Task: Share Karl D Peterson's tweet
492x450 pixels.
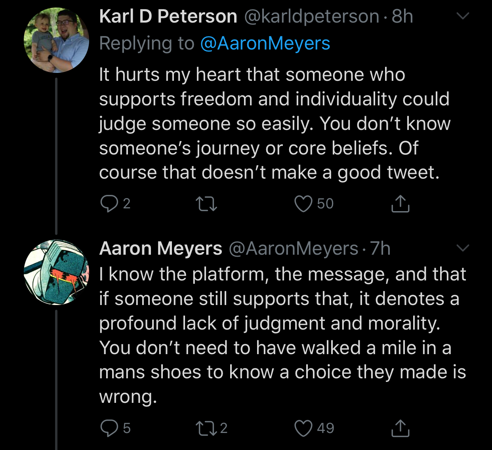Action: click(400, 204)
